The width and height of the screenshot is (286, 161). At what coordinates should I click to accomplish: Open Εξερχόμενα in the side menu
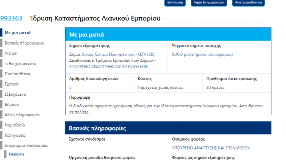point(15,94)
